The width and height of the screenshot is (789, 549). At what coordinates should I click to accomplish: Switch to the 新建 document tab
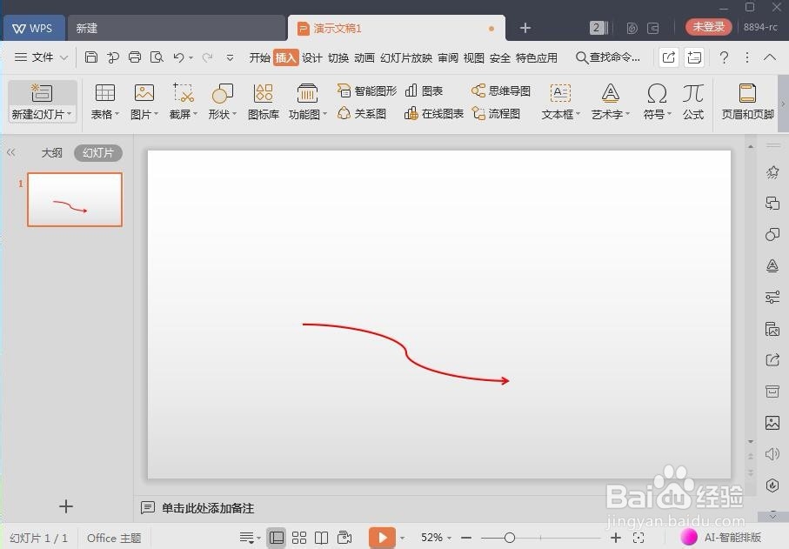[x=176, y=28]
